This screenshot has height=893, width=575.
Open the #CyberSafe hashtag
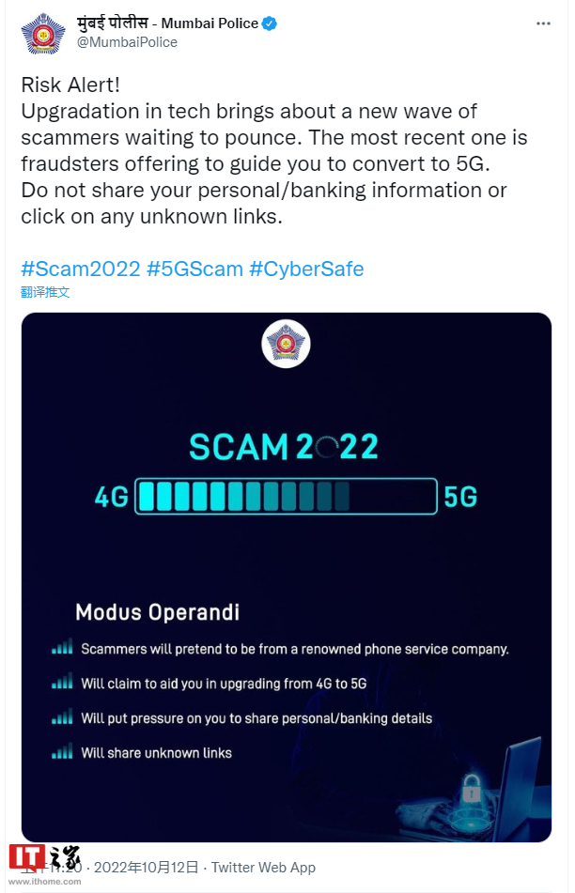coord(306,269)
